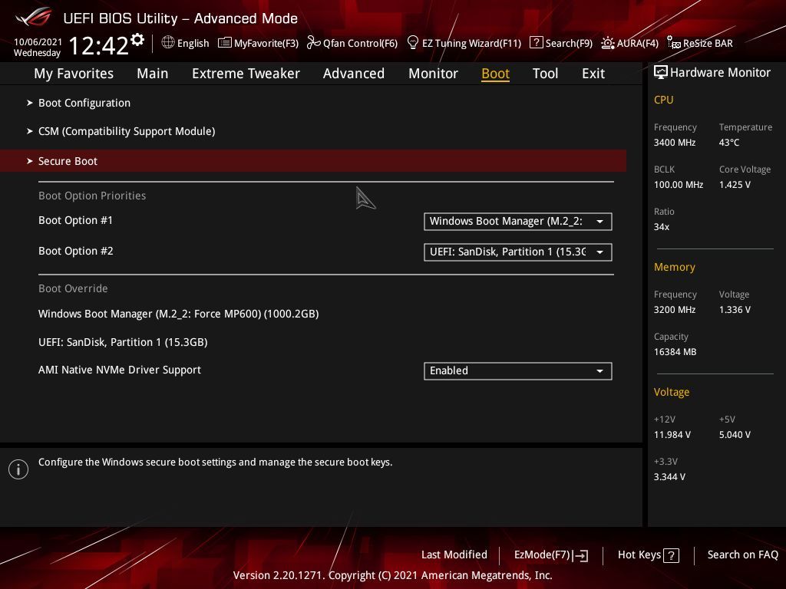
Task: Click the memory voltage value 1.336 V
Action: tap(735, 310)
